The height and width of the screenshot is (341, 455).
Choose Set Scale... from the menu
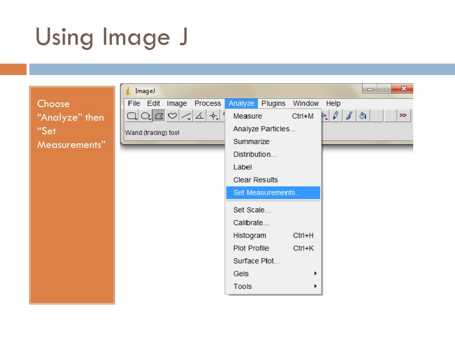(x=273, y=210)
